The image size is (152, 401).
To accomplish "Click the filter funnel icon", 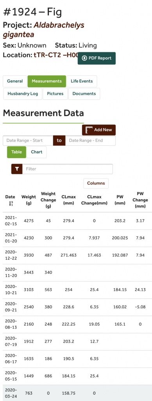I will click(17, 169).
